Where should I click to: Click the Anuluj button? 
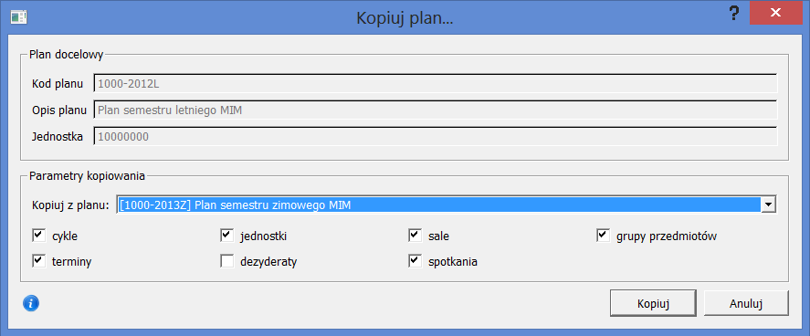click(x=746, y=303)
